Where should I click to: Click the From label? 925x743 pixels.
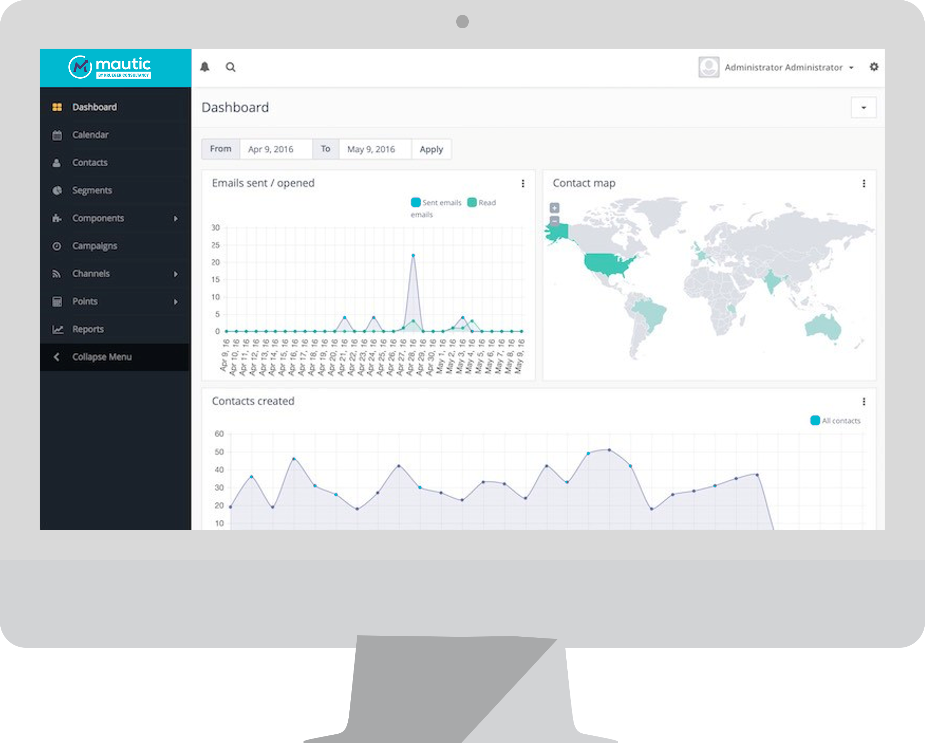[x=220, y=148]
